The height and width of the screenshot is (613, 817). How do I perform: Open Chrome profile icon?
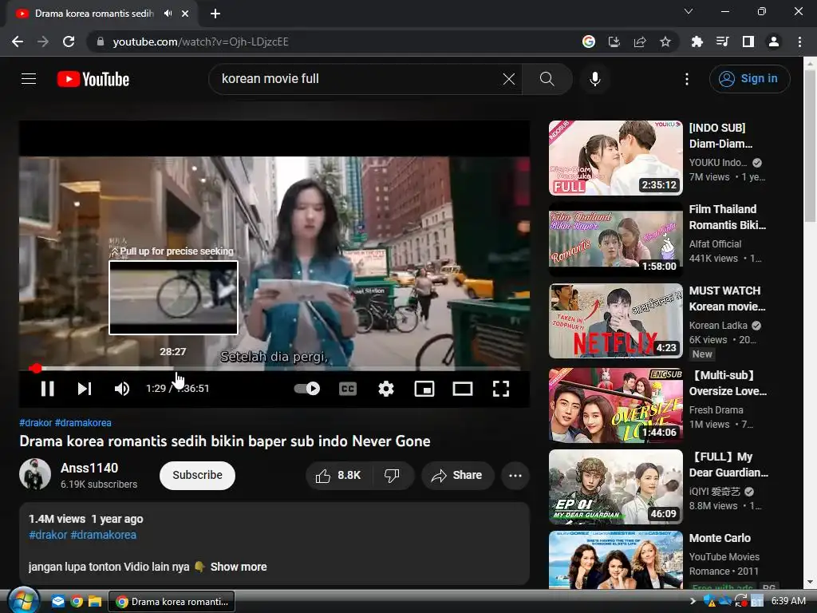click(x=774, y=42)
